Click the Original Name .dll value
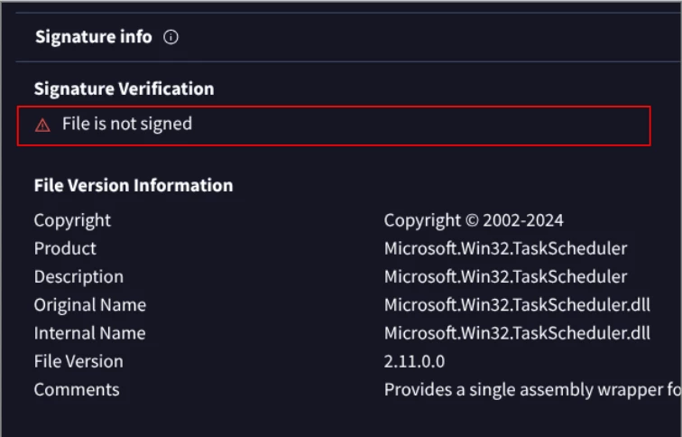Viewport: 682px width, 437px height. click(517, 305)
